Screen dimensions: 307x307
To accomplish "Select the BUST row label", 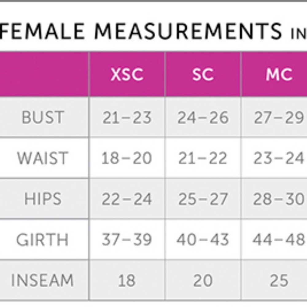I will click(x=43, y=117).
